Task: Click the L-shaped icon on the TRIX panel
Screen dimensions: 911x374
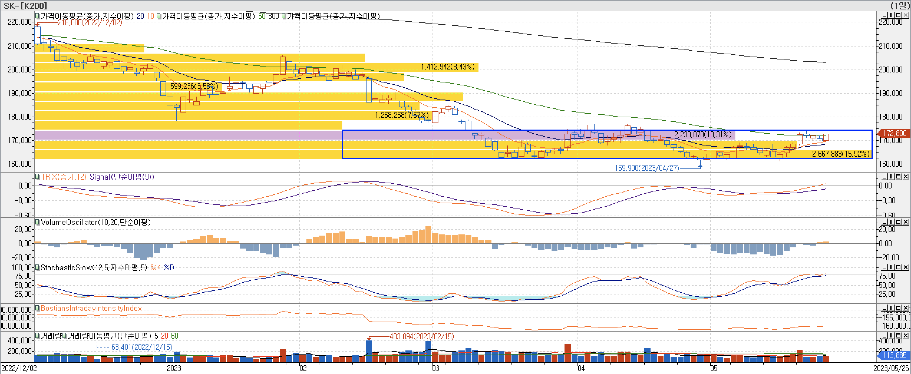Action: (x=884, y=176)
